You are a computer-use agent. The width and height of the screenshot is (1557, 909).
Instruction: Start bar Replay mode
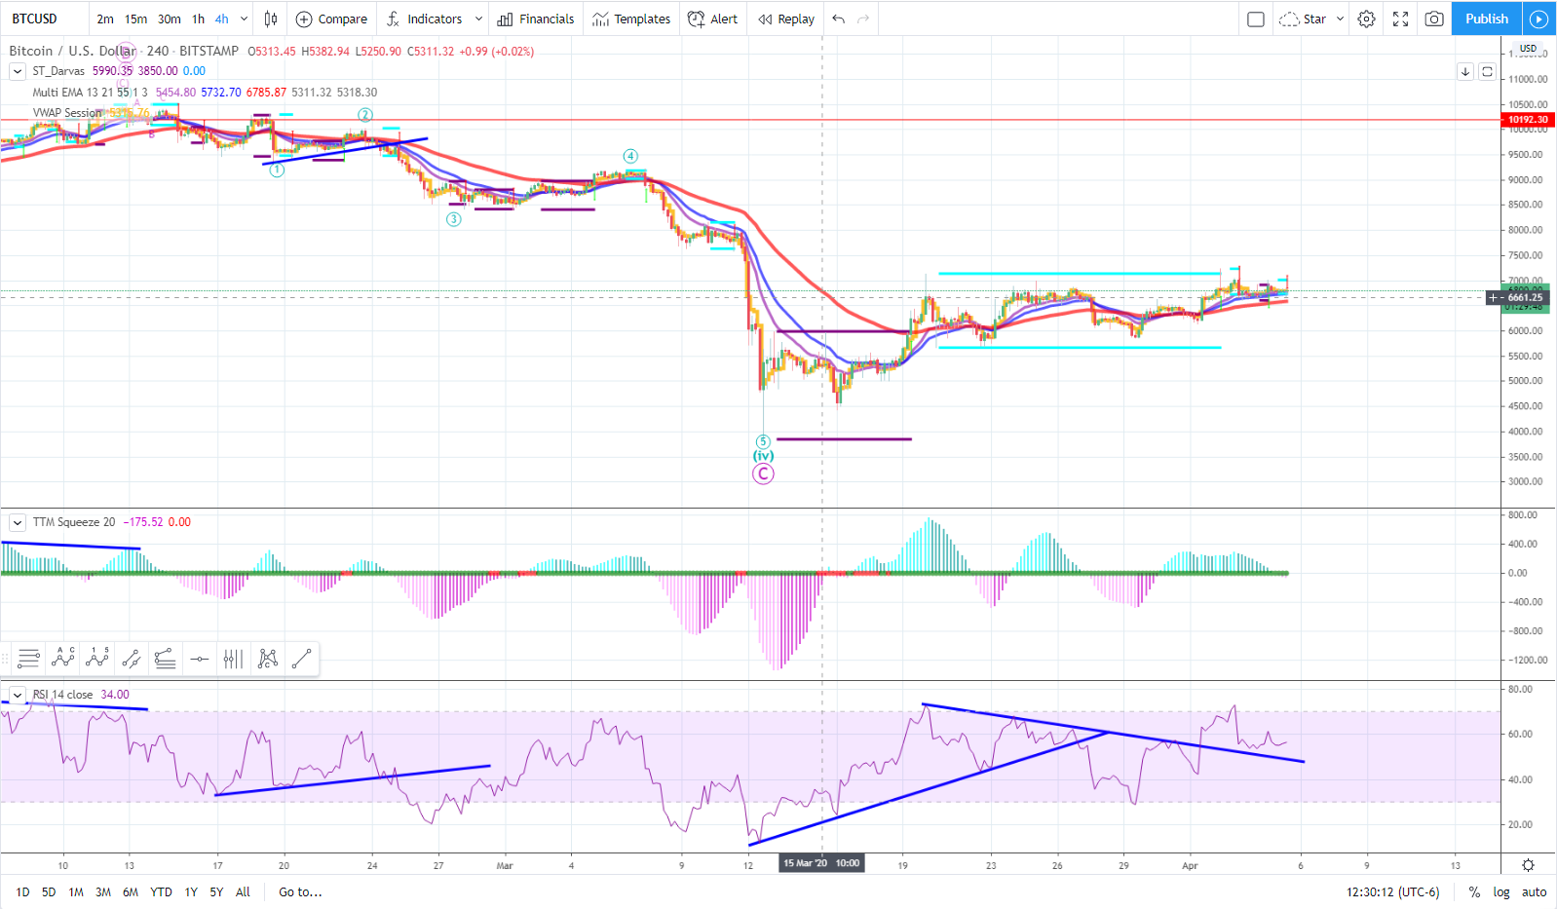(x=786, y=19)
